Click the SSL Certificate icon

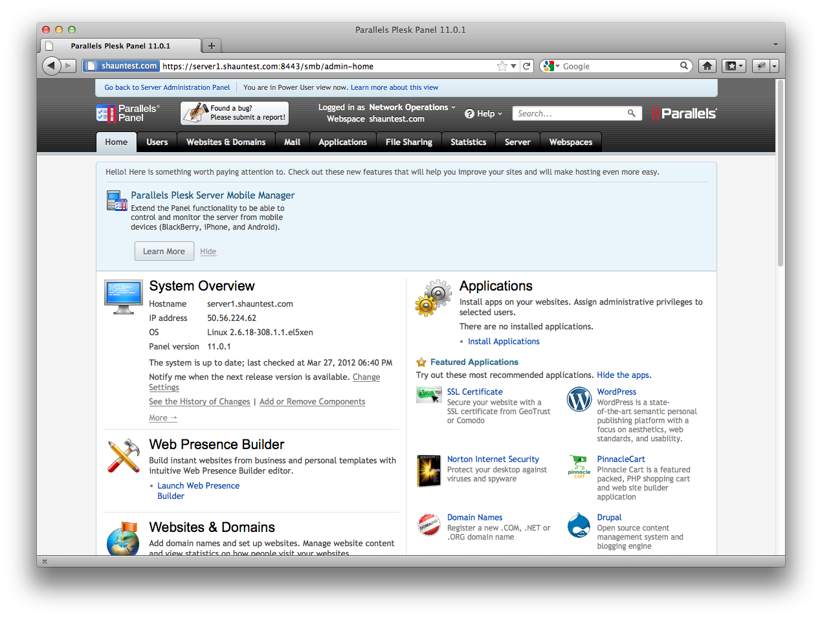click(428, 394)
